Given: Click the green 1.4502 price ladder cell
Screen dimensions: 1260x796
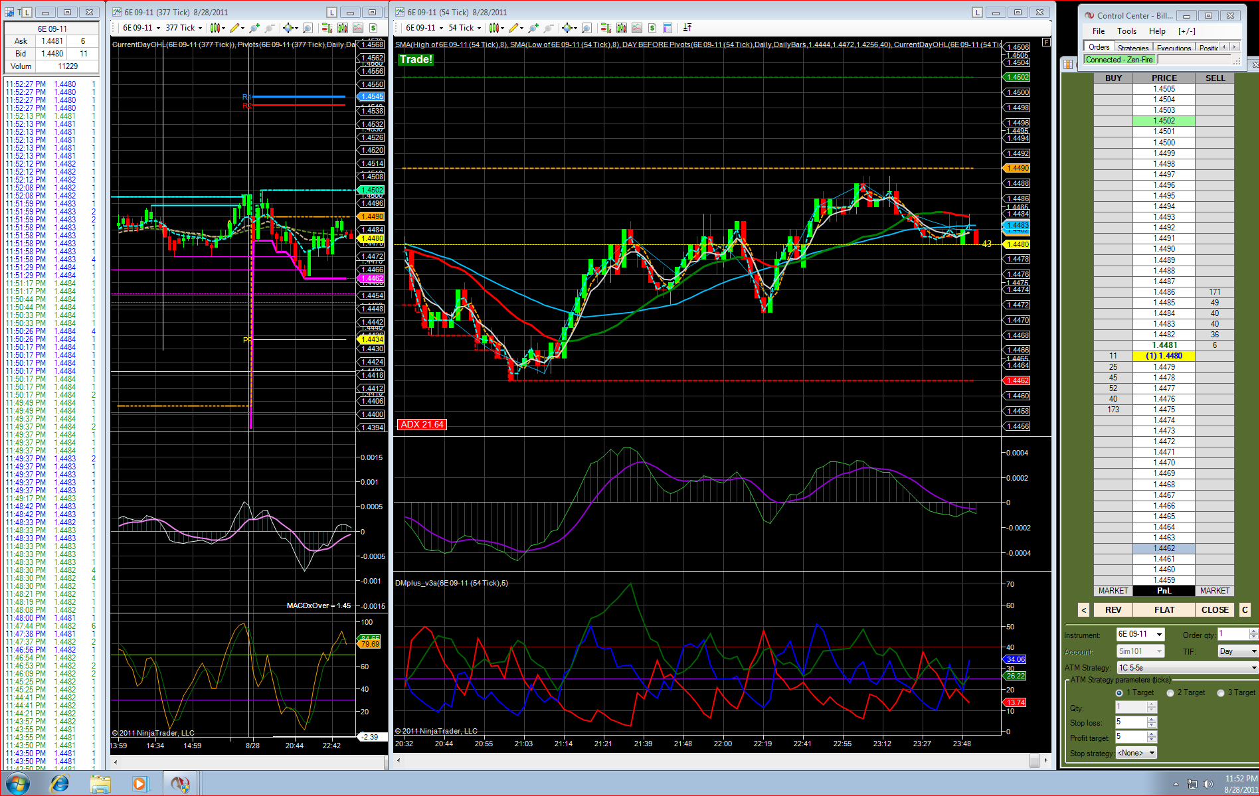Looking at the screenshot, I should coord(1164,121).
